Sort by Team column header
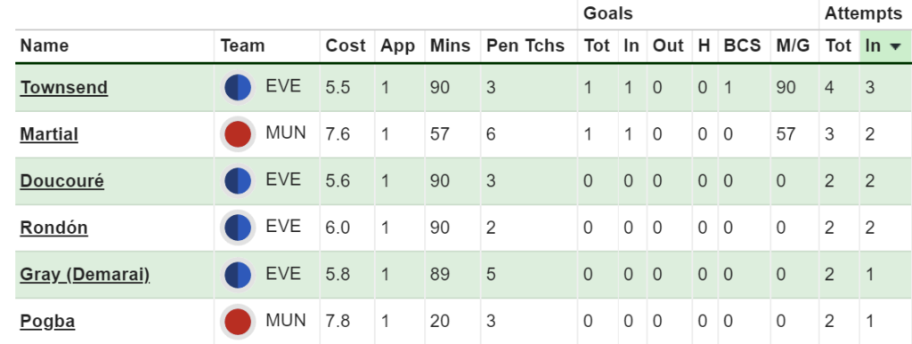 tap(243, 46)
